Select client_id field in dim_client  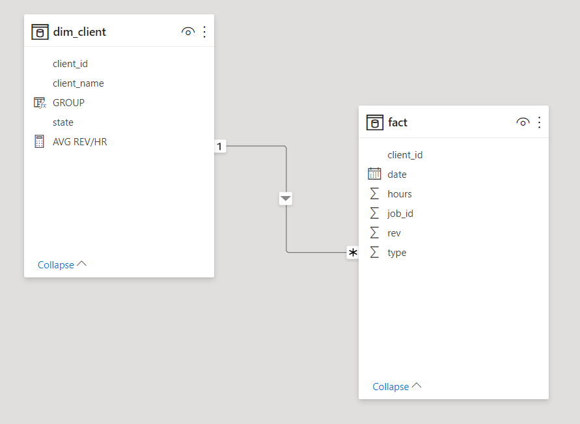tap(70, 64)
